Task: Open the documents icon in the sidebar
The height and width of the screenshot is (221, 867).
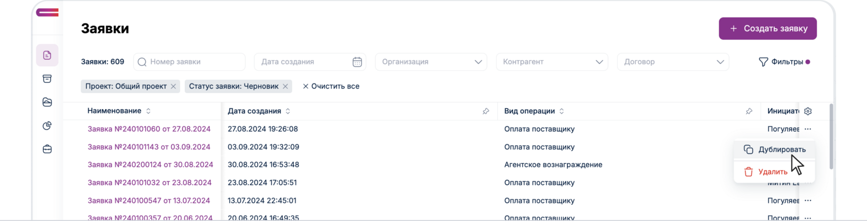Action: [x=47, y=55]
